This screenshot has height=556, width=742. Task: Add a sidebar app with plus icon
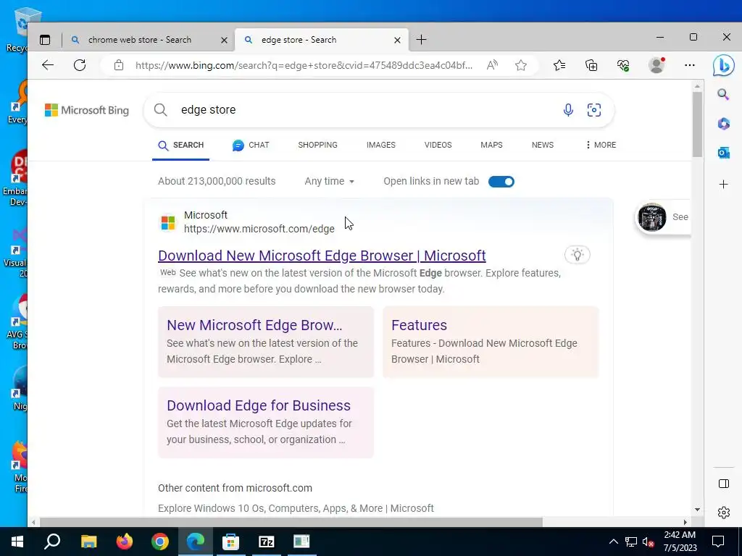[724, 185]
